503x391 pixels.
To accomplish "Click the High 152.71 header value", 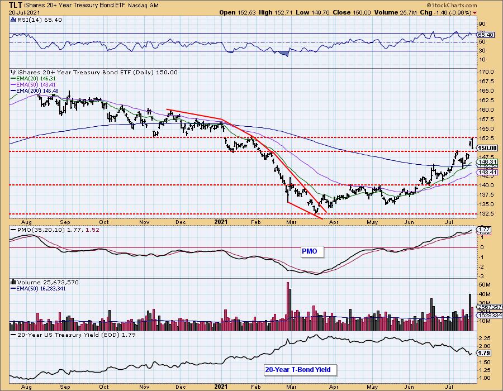I will [x=276, y=12].
